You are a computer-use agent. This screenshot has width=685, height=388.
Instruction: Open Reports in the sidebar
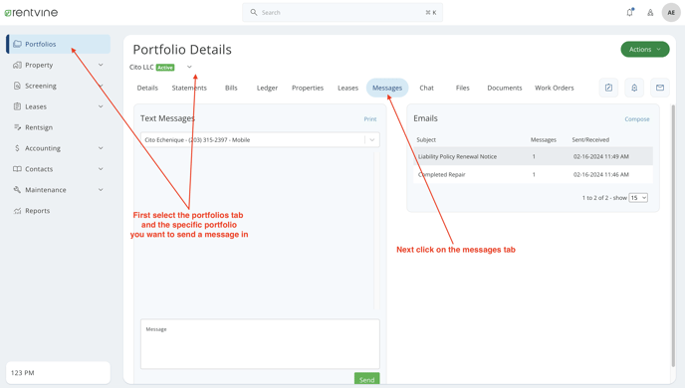pos(38,211)
